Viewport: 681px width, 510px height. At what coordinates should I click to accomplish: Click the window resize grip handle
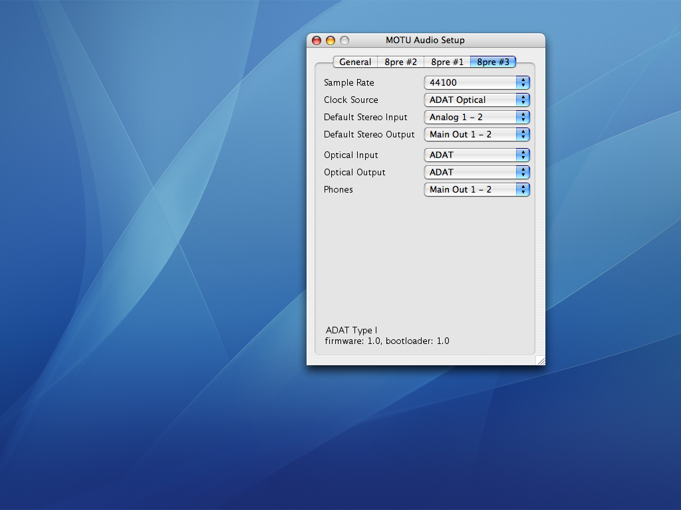click(540, 361)
